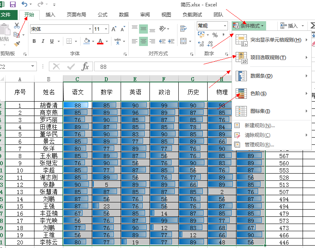Open 图标集 icon sets submenu
Screen dimensions: 315x248
click(271, 111)
